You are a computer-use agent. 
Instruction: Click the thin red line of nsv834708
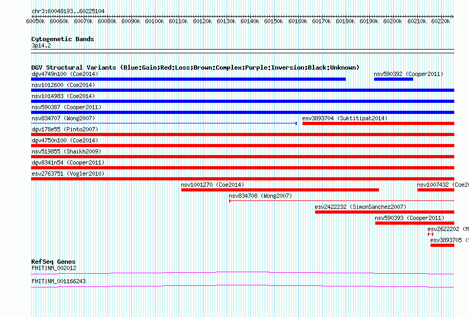[x=341, y=201]
